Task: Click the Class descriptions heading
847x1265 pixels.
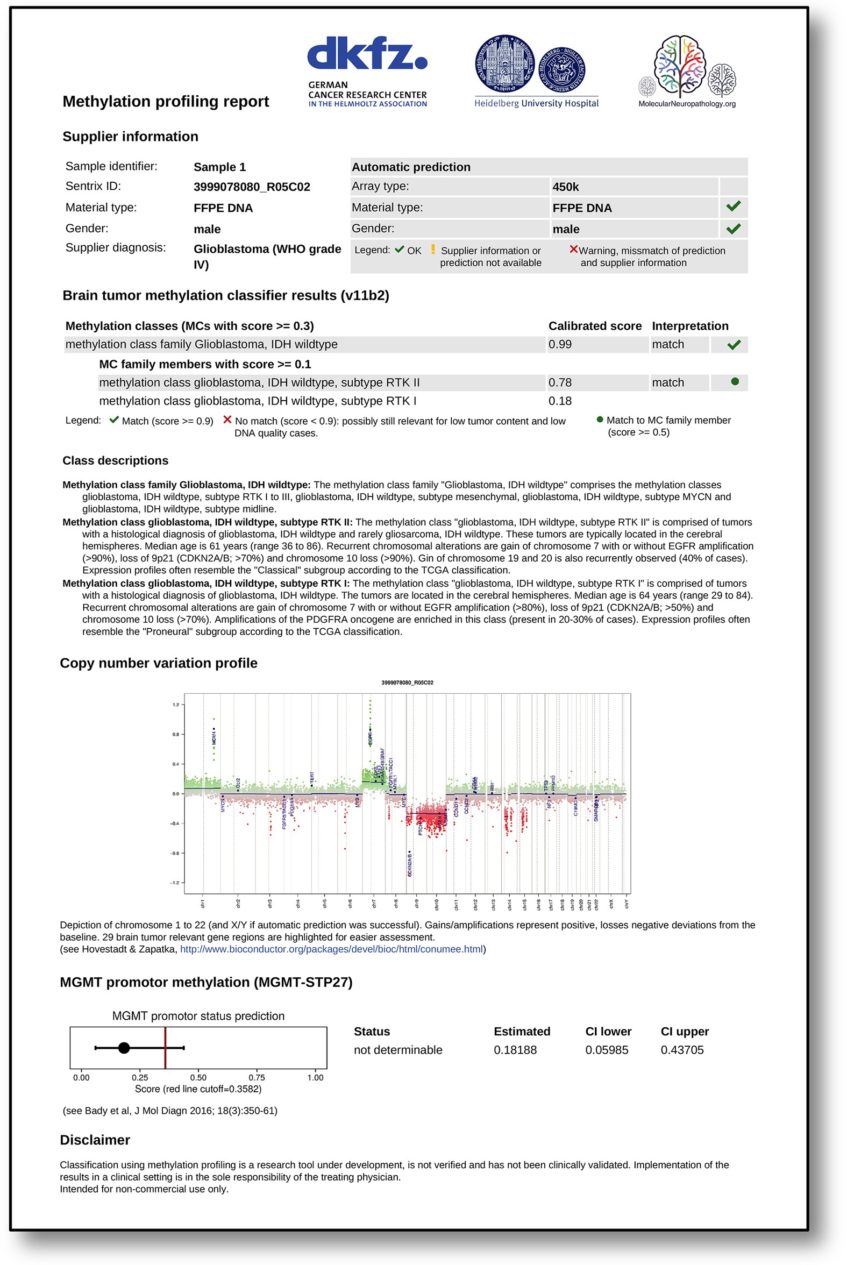Action: pyautogui.click(x=115, y=460)
